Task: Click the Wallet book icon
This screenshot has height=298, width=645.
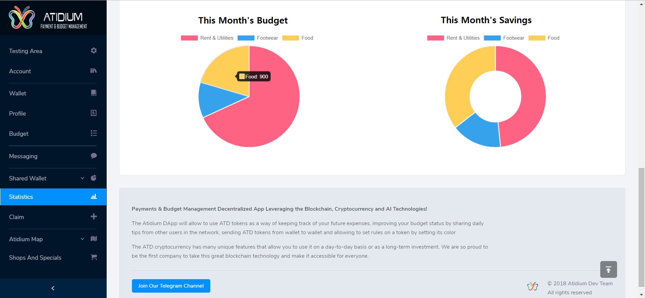Action: coord(94,93)
